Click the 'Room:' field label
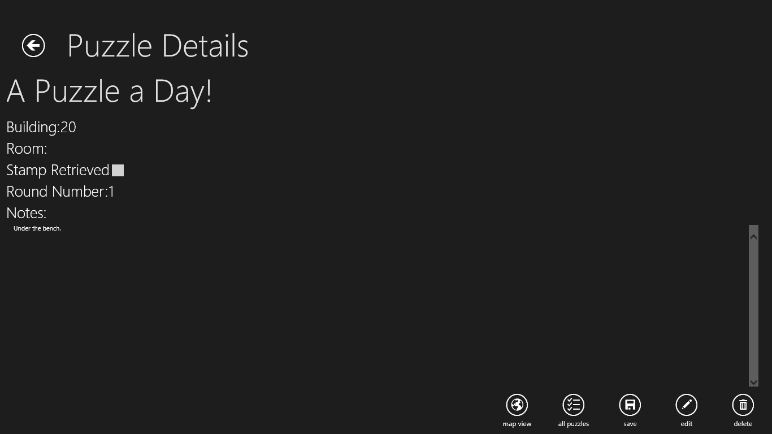This screenshot has width=772, height=434. 27,149
